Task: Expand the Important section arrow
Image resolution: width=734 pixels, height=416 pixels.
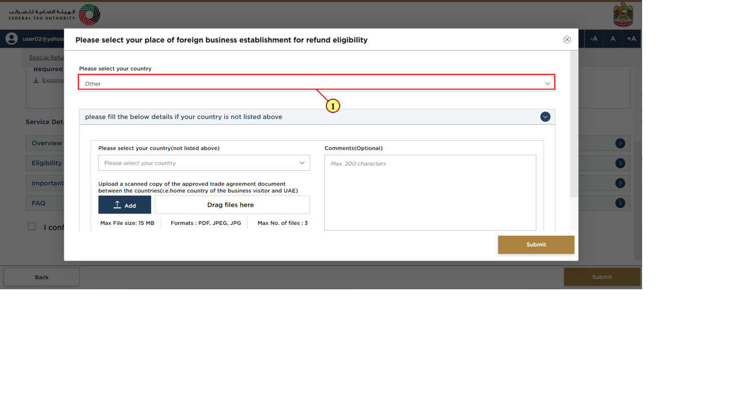Action: click(620, 183)
